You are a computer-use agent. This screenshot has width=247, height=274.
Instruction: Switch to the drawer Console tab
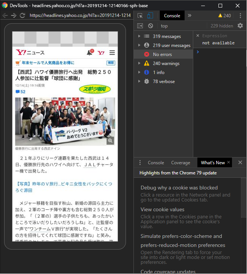pos(156,163)
